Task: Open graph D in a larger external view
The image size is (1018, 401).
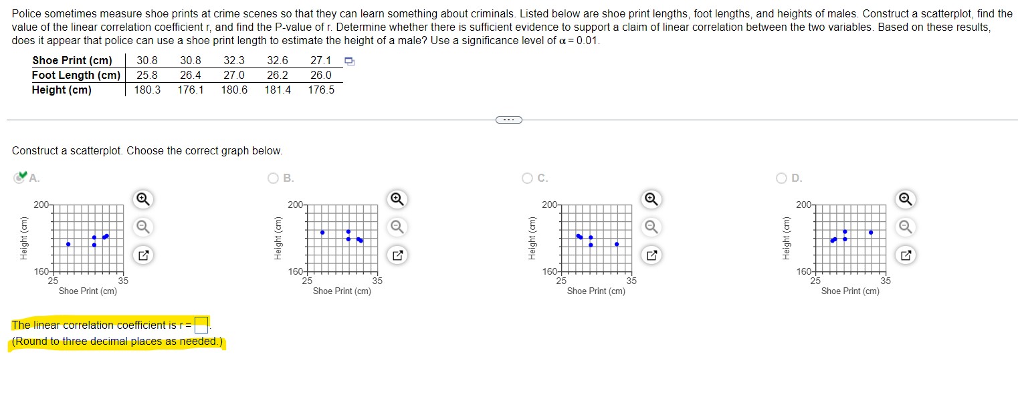Action: pos(905,255)
